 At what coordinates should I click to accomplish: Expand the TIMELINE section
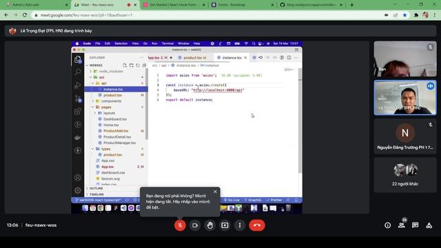point(96,194)
